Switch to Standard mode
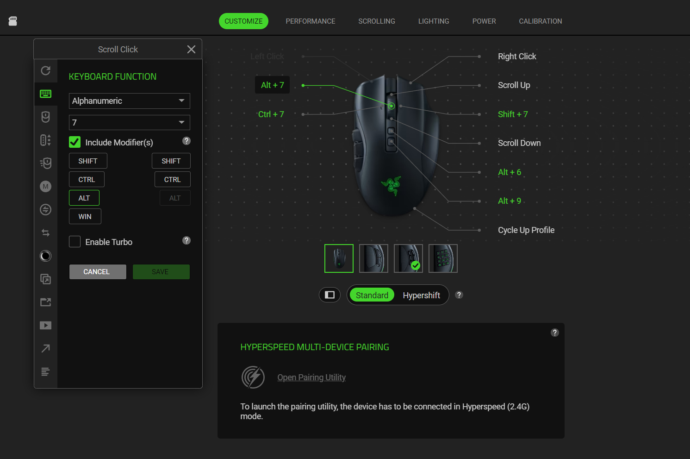The image size is (690, 459). click(x=372, y=295)
